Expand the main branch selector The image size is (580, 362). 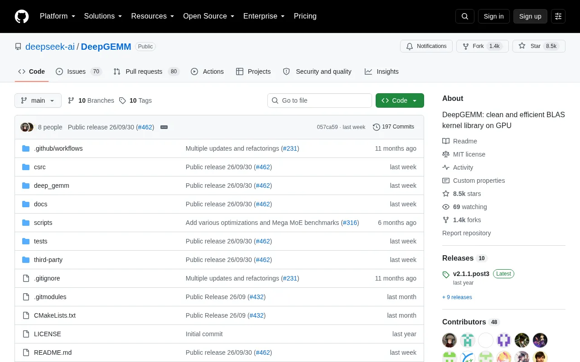[38, 100]
